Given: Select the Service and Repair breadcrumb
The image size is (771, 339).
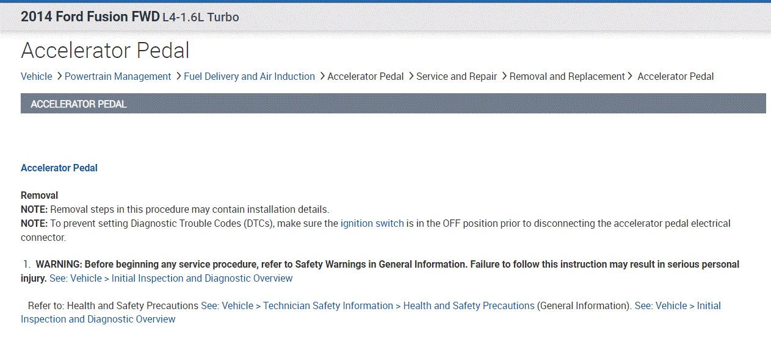Looking at the screenshot, I should click(457, 76).
